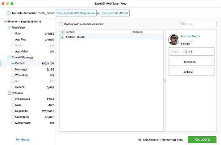Uncheck the Andrea Guida contact checkbox
221x145 pixels.
coord(62,37)
